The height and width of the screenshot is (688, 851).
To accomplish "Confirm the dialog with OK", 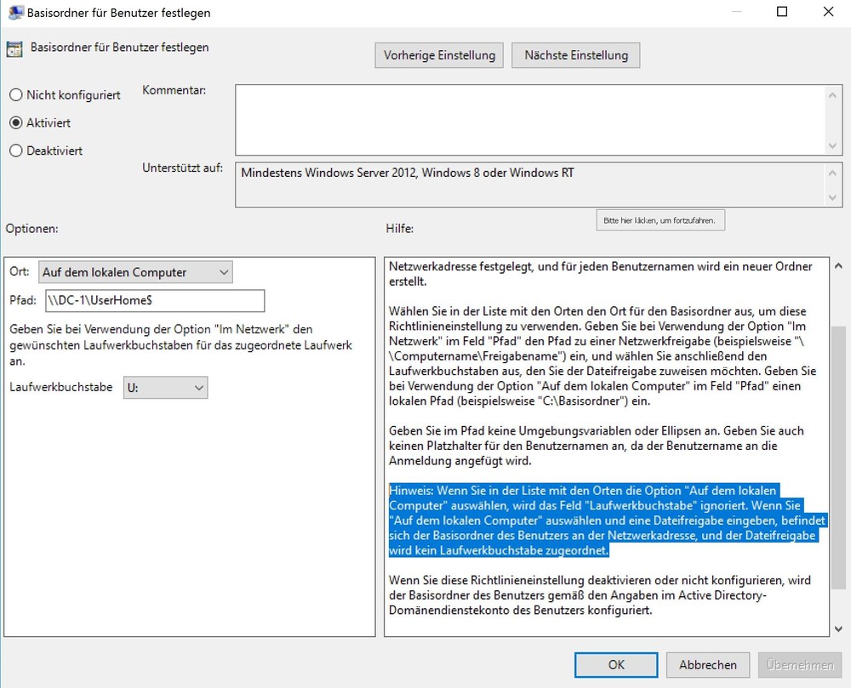I will point(616,664).
